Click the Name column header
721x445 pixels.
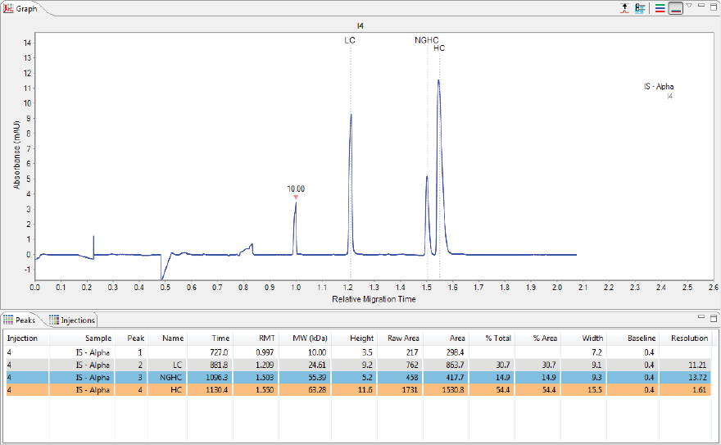pyautogui.click(x=173, y=338)
